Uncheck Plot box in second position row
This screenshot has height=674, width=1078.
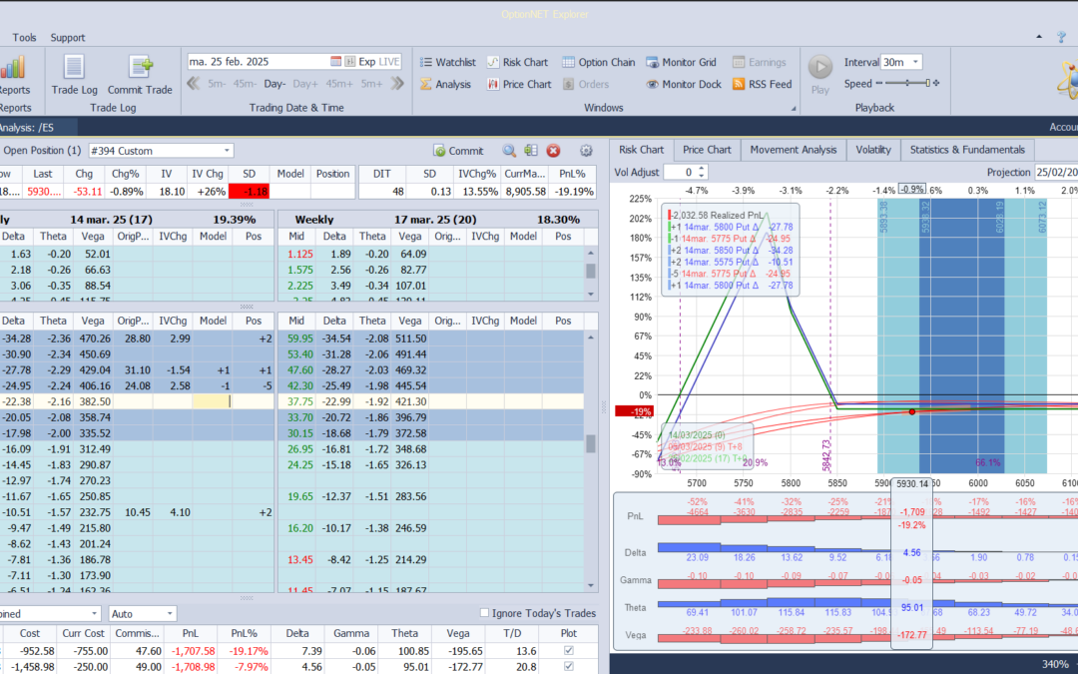click(x=569, y=667)
